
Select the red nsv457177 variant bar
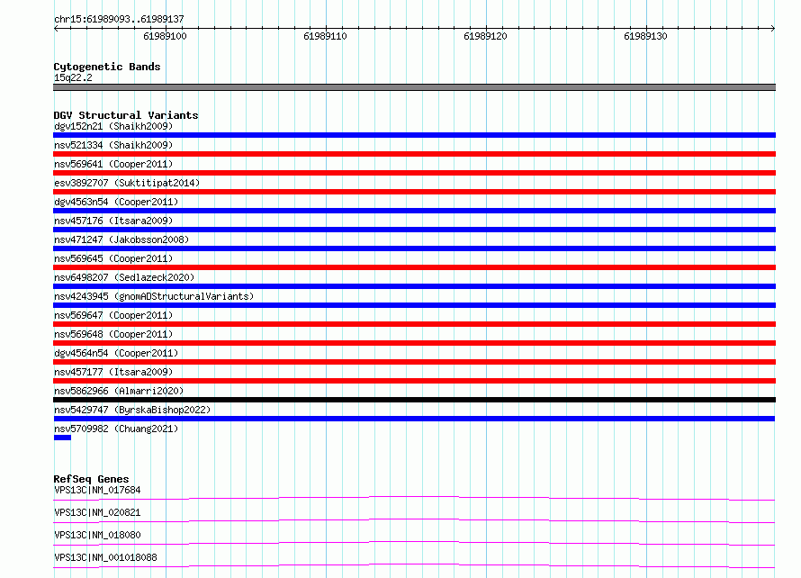(x=414, y=381)
